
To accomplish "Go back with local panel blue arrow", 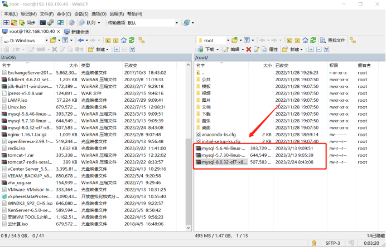I will (81, 40).
